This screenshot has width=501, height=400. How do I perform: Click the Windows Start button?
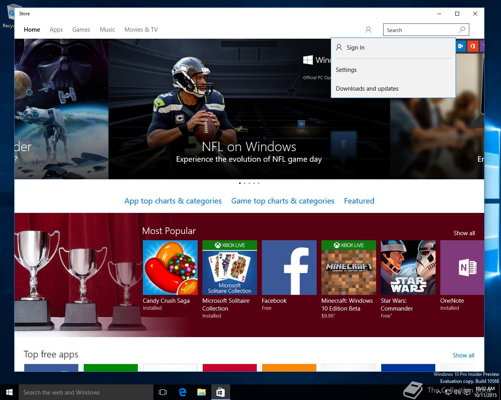(9, 392)
